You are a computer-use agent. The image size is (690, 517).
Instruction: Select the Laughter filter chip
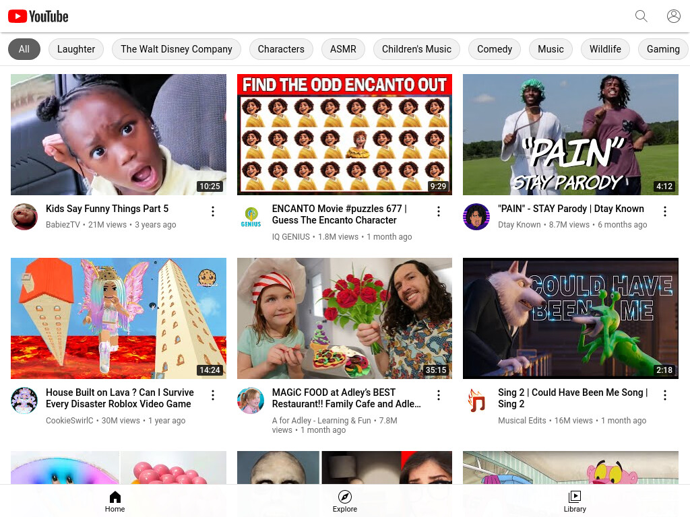(76, 48)
